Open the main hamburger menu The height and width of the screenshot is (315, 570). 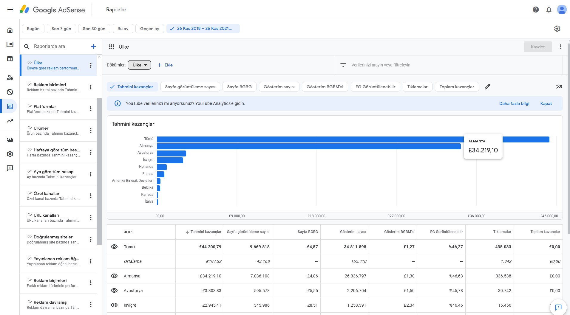click(10, 10)
